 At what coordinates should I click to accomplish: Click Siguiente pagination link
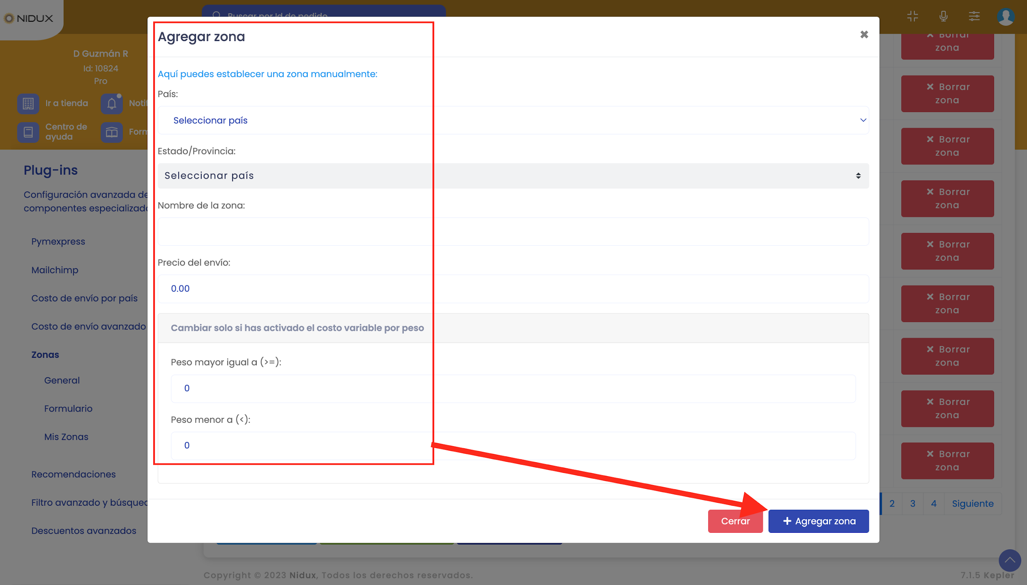(x=972, y=504)
